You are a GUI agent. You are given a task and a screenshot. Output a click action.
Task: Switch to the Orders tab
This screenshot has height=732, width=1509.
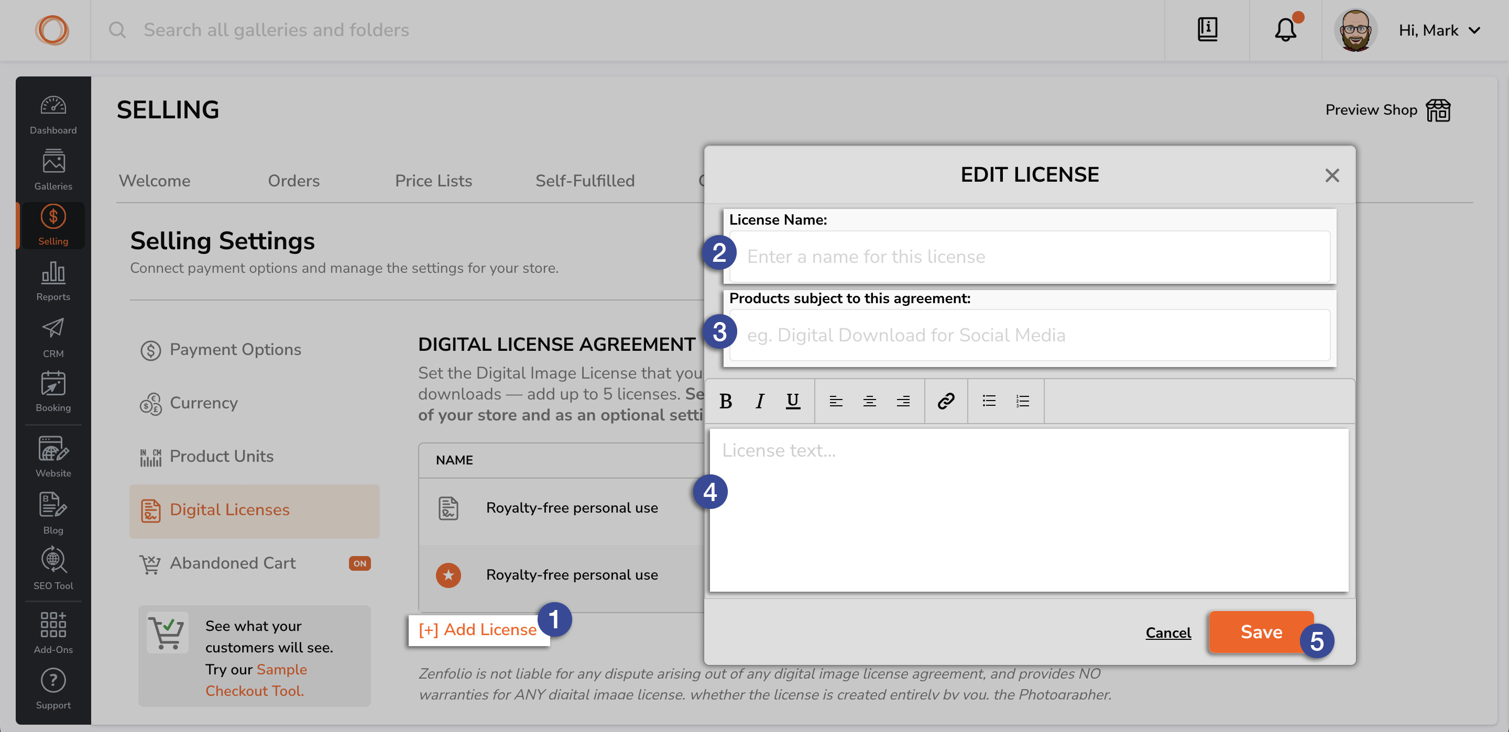pos(293,180)
